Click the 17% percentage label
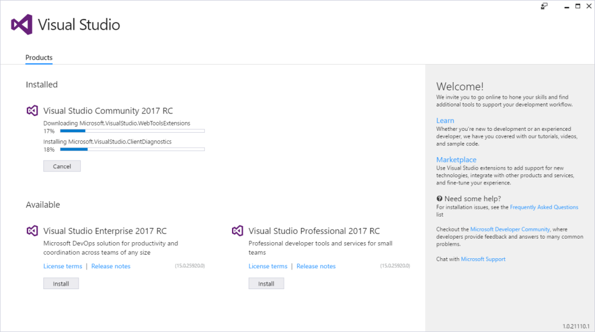This screenshot has width=595, height=332. 49,131
